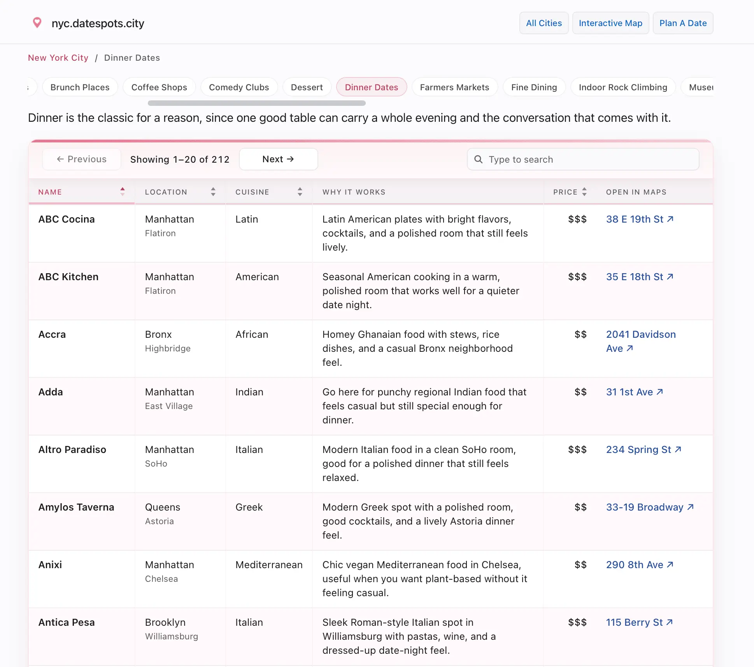754x667 pixels.
Task: Open 234 Spring St in maps
Action: click(x=644, y=449)
